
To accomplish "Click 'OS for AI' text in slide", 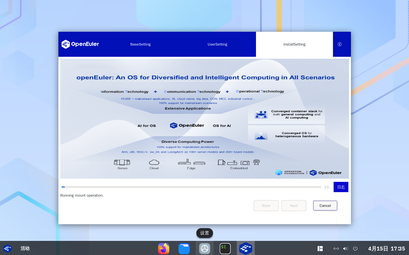I will (222, 126).
